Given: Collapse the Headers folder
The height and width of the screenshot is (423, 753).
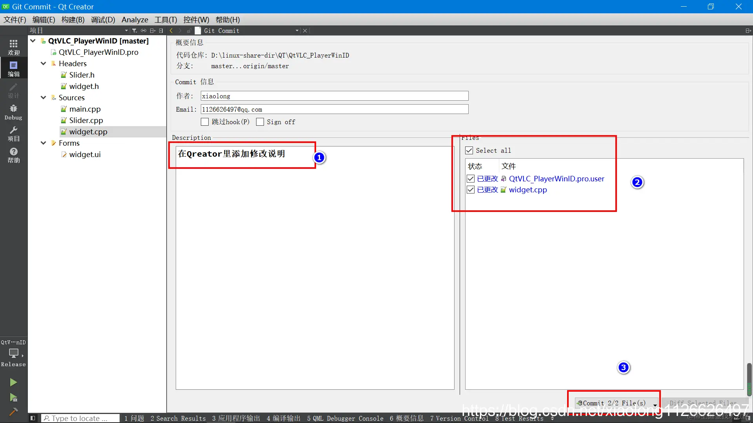Looking at the screenshot, I should point(44,63).
